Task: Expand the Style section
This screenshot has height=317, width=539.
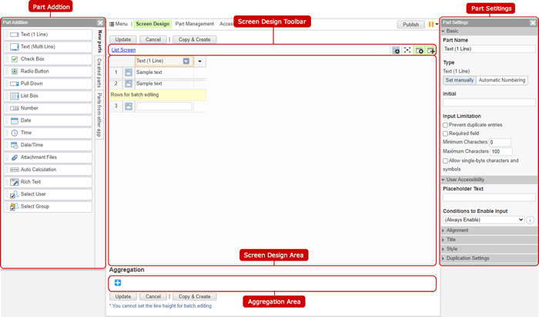Action: (488, 249)
